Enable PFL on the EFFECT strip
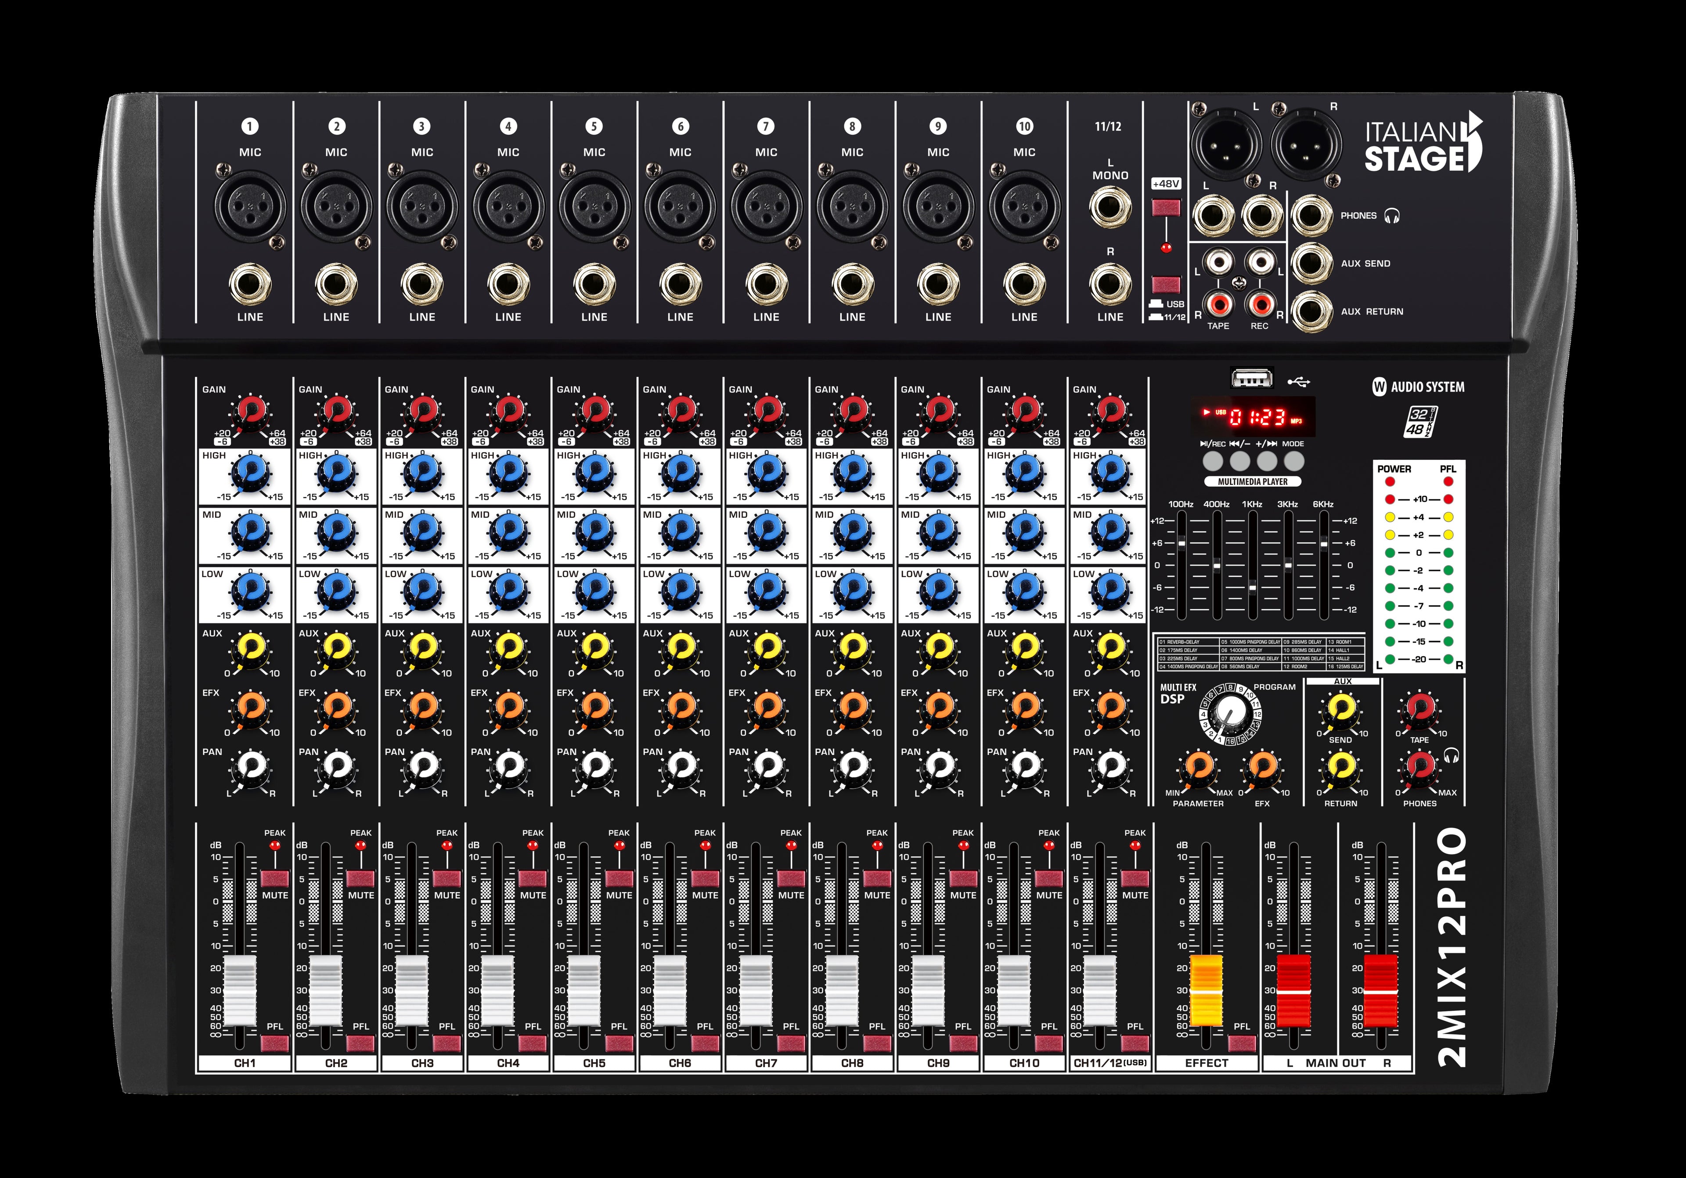Viewport: 1686px width, 1178px height. [1242, 1043]
